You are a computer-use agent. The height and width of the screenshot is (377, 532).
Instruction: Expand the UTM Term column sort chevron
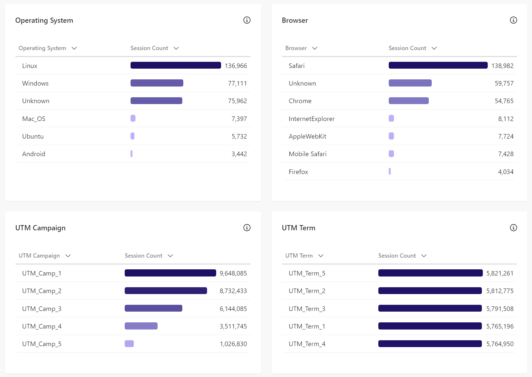point(321,256)
